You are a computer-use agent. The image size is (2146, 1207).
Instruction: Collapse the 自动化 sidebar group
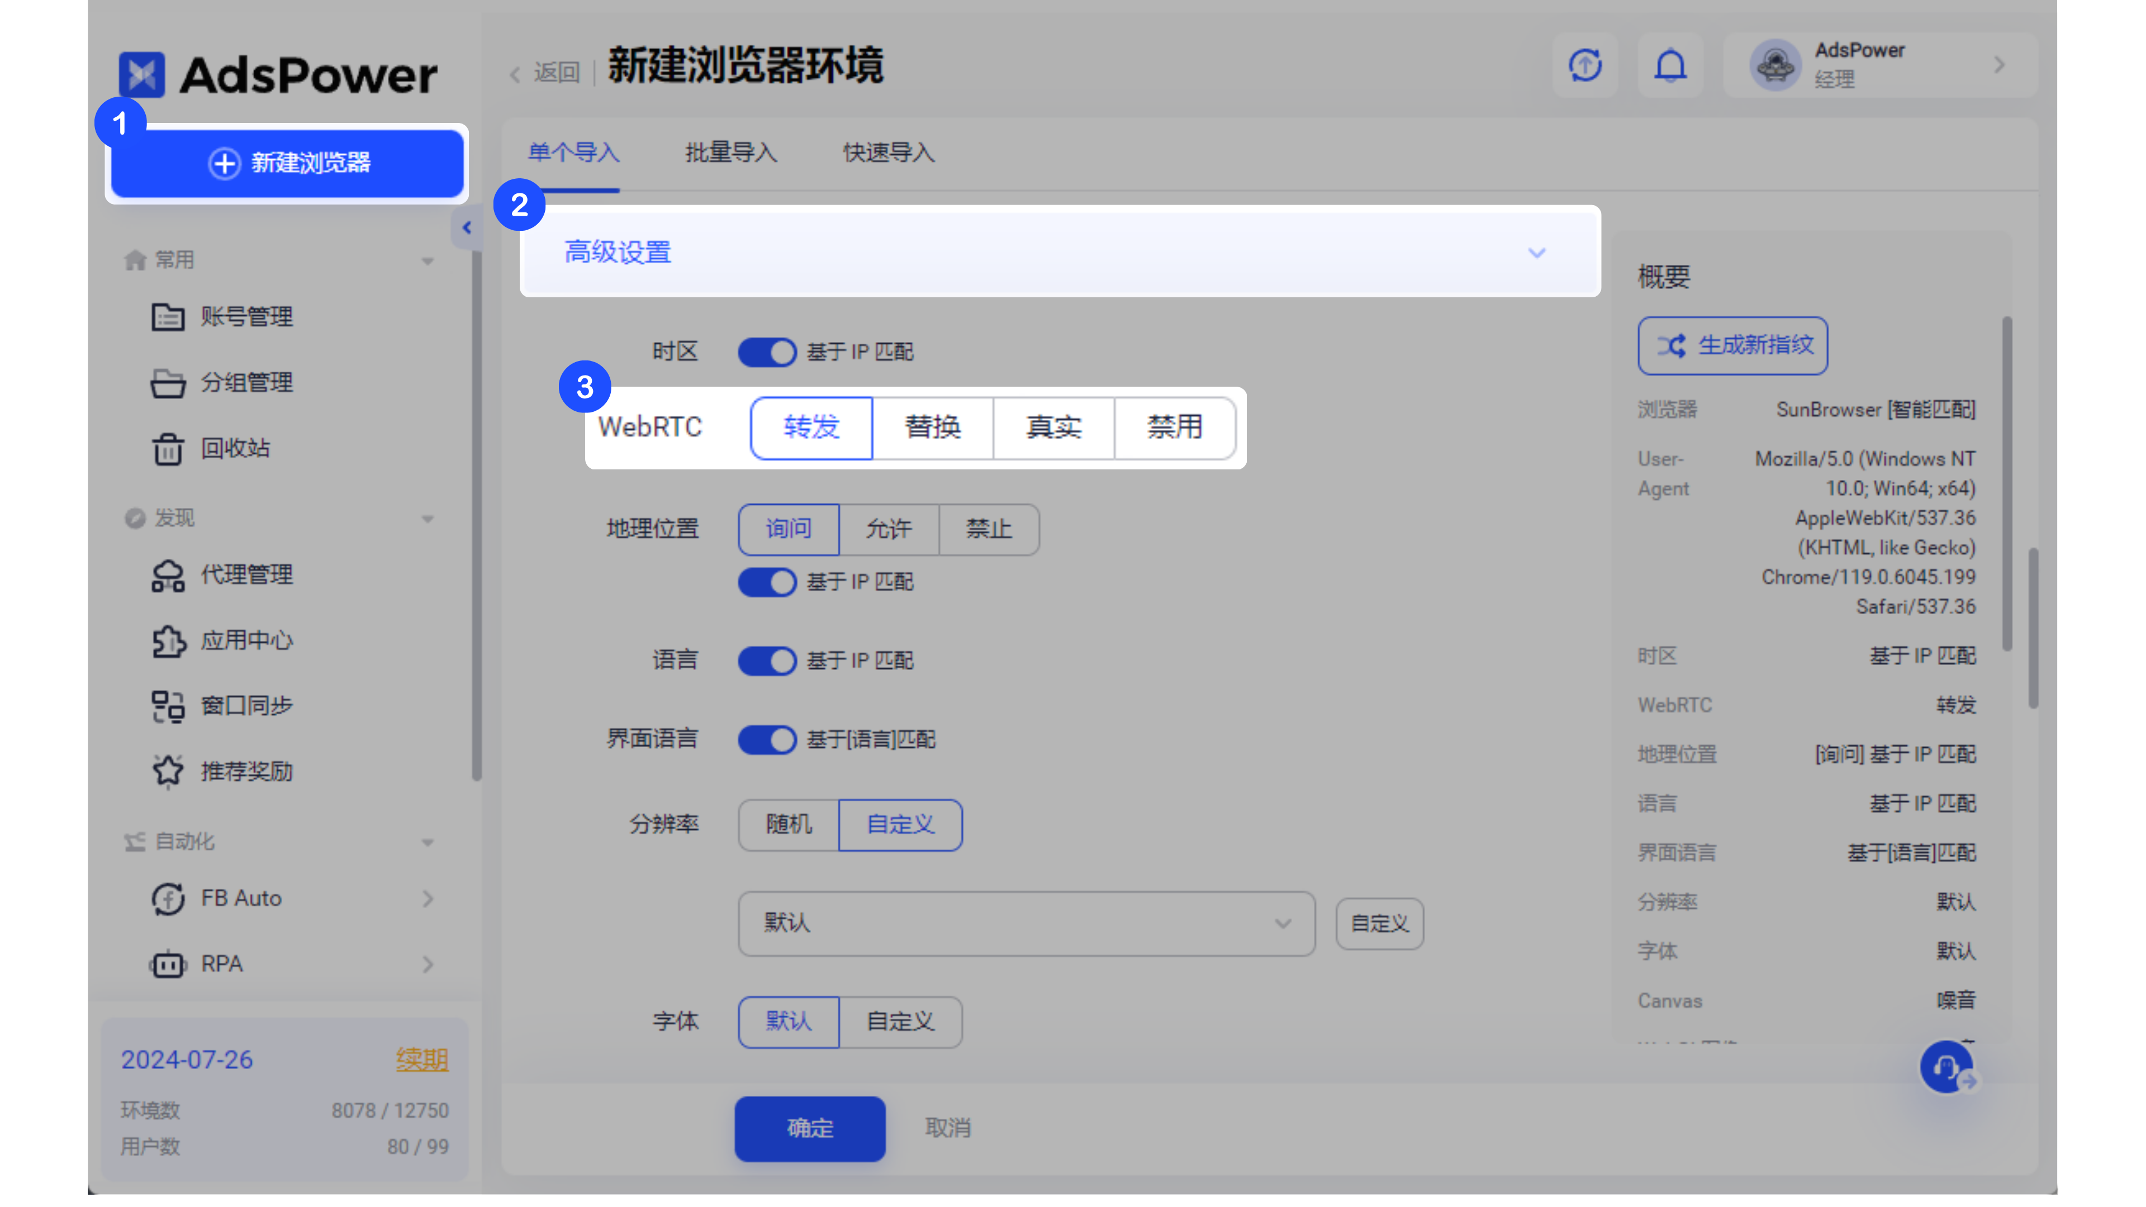click(x=428, y=842)
